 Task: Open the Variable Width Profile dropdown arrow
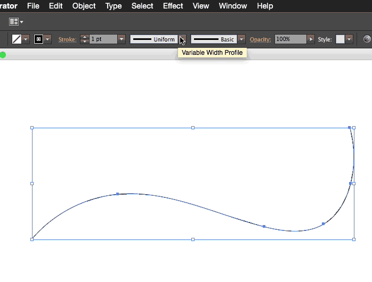click(x=182, y=39)
